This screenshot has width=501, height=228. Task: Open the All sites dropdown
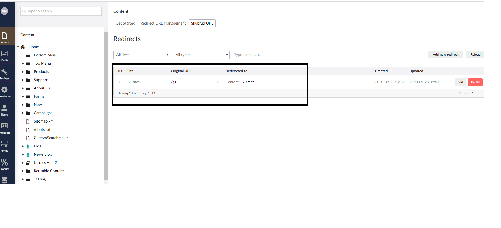[142, 55]
